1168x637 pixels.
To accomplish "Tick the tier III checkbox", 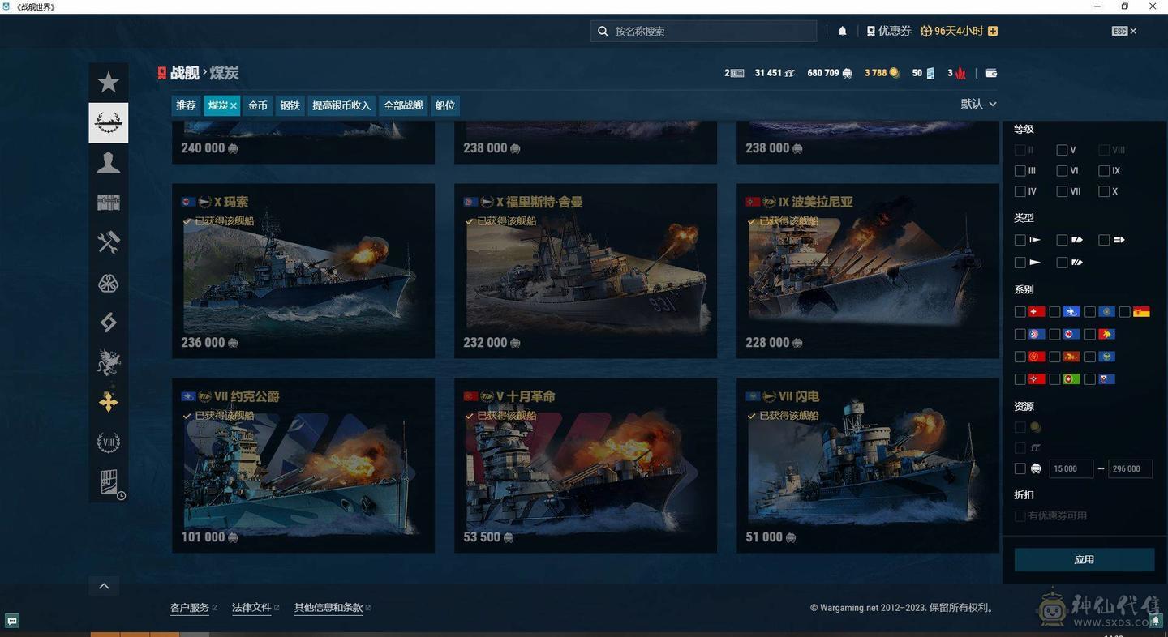I will (x=1020, y=171).
